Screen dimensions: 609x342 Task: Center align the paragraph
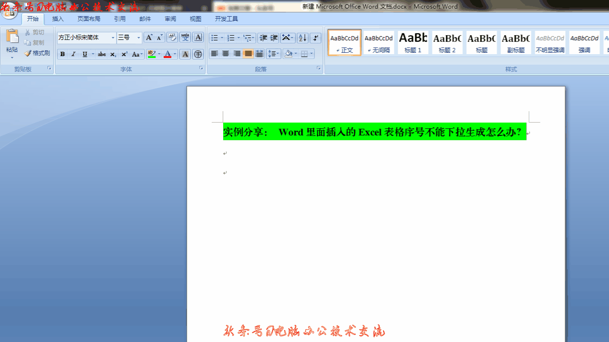[x=226, y=54]
